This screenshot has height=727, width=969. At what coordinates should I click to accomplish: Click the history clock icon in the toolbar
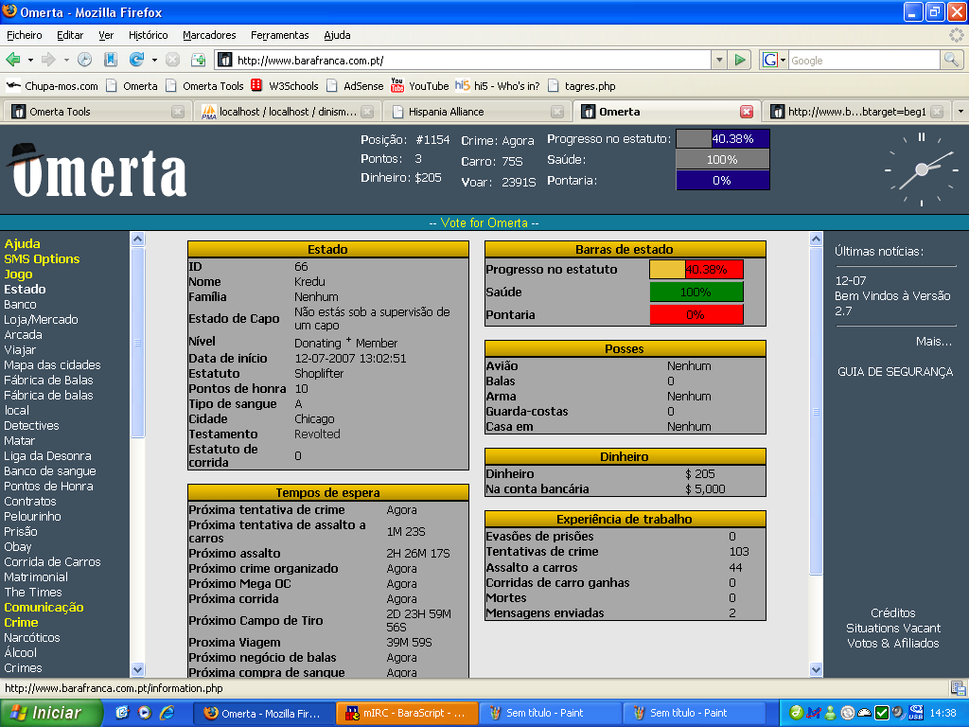point(85,60)
